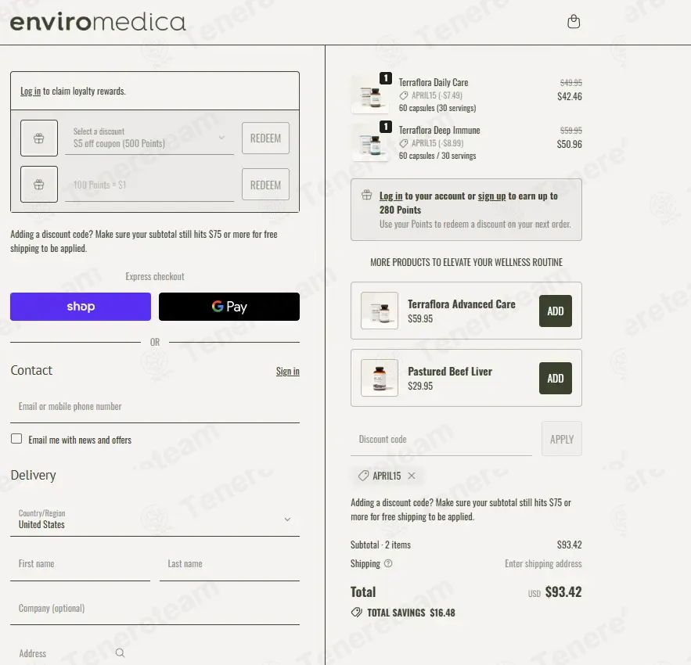Image resolution: width=691 pixels, height=665 pixels.
Task: Click the Pastured Beef Liver thumbnail
Action: pyautogui.click(x=380, y=378)
